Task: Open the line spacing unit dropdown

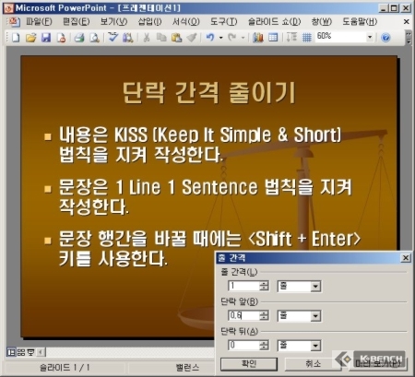Action: point(315,287)
